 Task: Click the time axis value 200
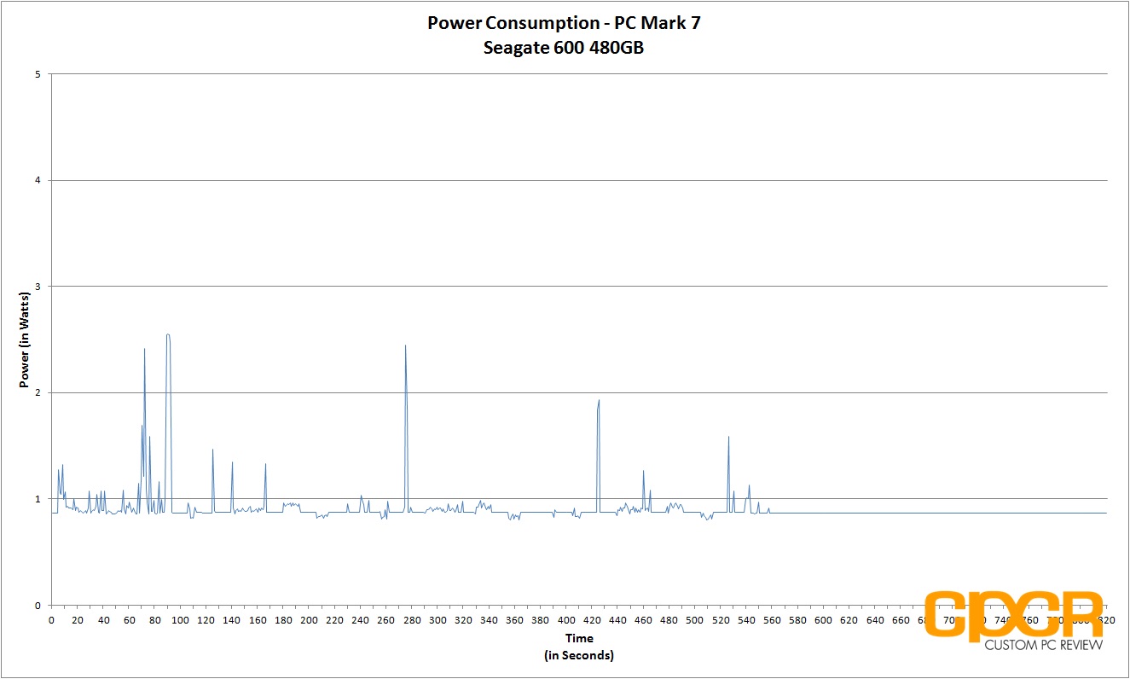pos(309,619)
